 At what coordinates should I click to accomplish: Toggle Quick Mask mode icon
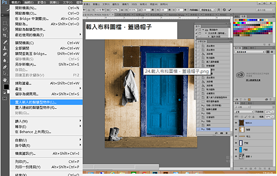(x=5, y=98)
